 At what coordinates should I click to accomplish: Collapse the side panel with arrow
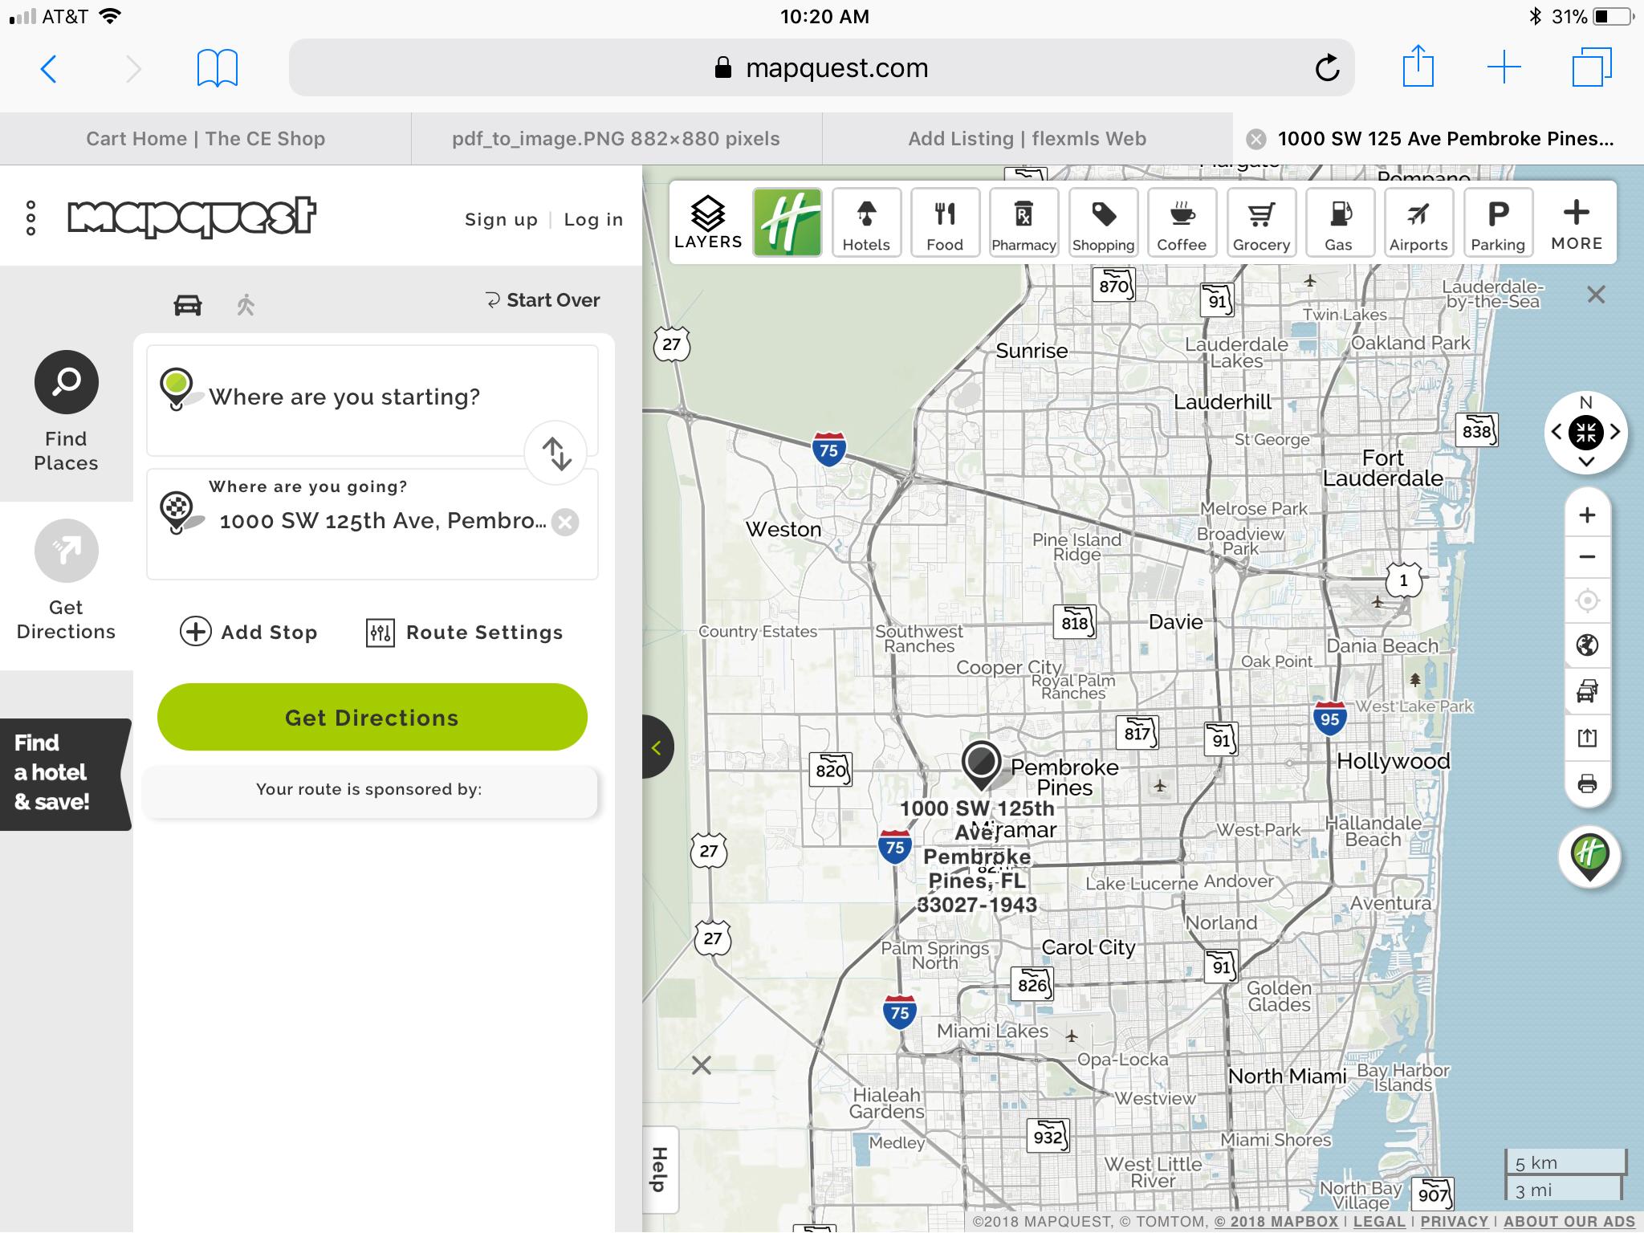click(x=657, y=747)
